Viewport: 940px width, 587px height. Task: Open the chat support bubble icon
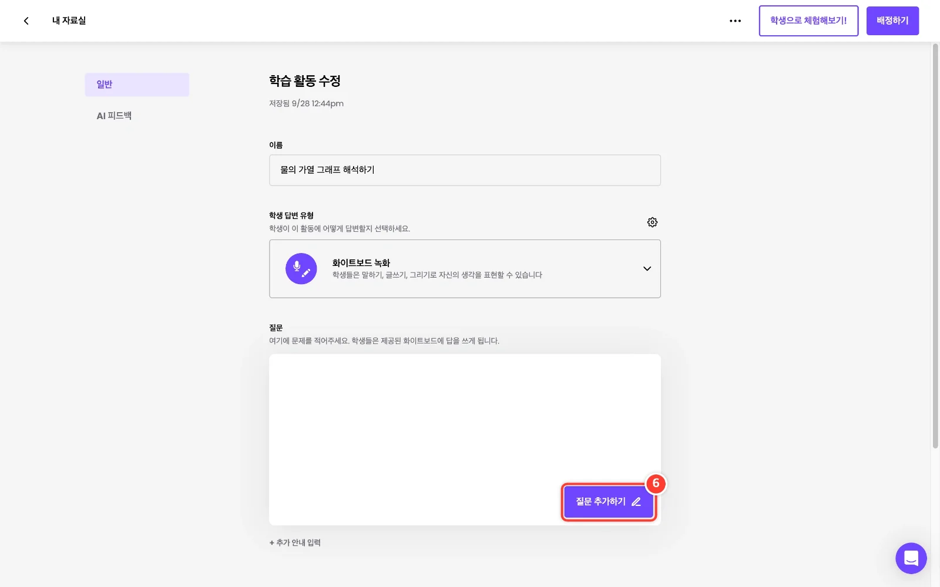[x=911, y=558]
